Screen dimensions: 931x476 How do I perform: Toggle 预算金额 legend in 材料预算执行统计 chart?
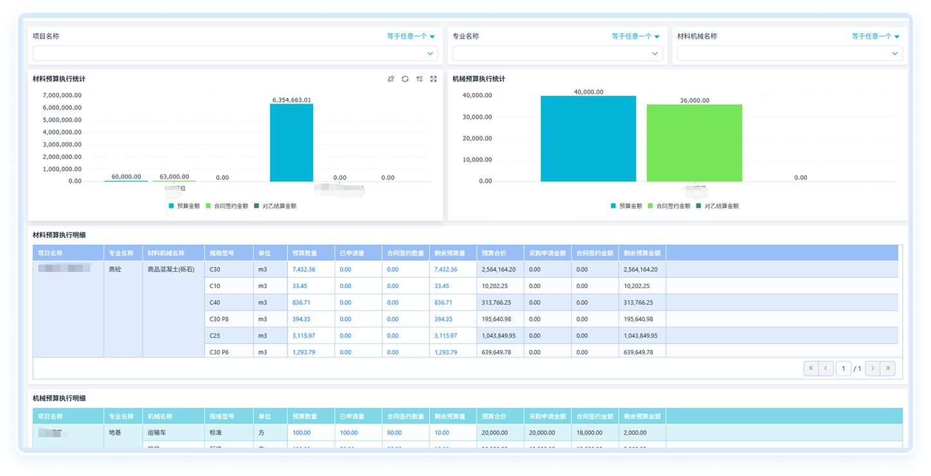(184, 206)
